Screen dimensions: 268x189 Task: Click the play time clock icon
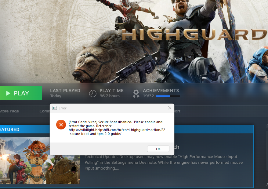coord(92,93)
